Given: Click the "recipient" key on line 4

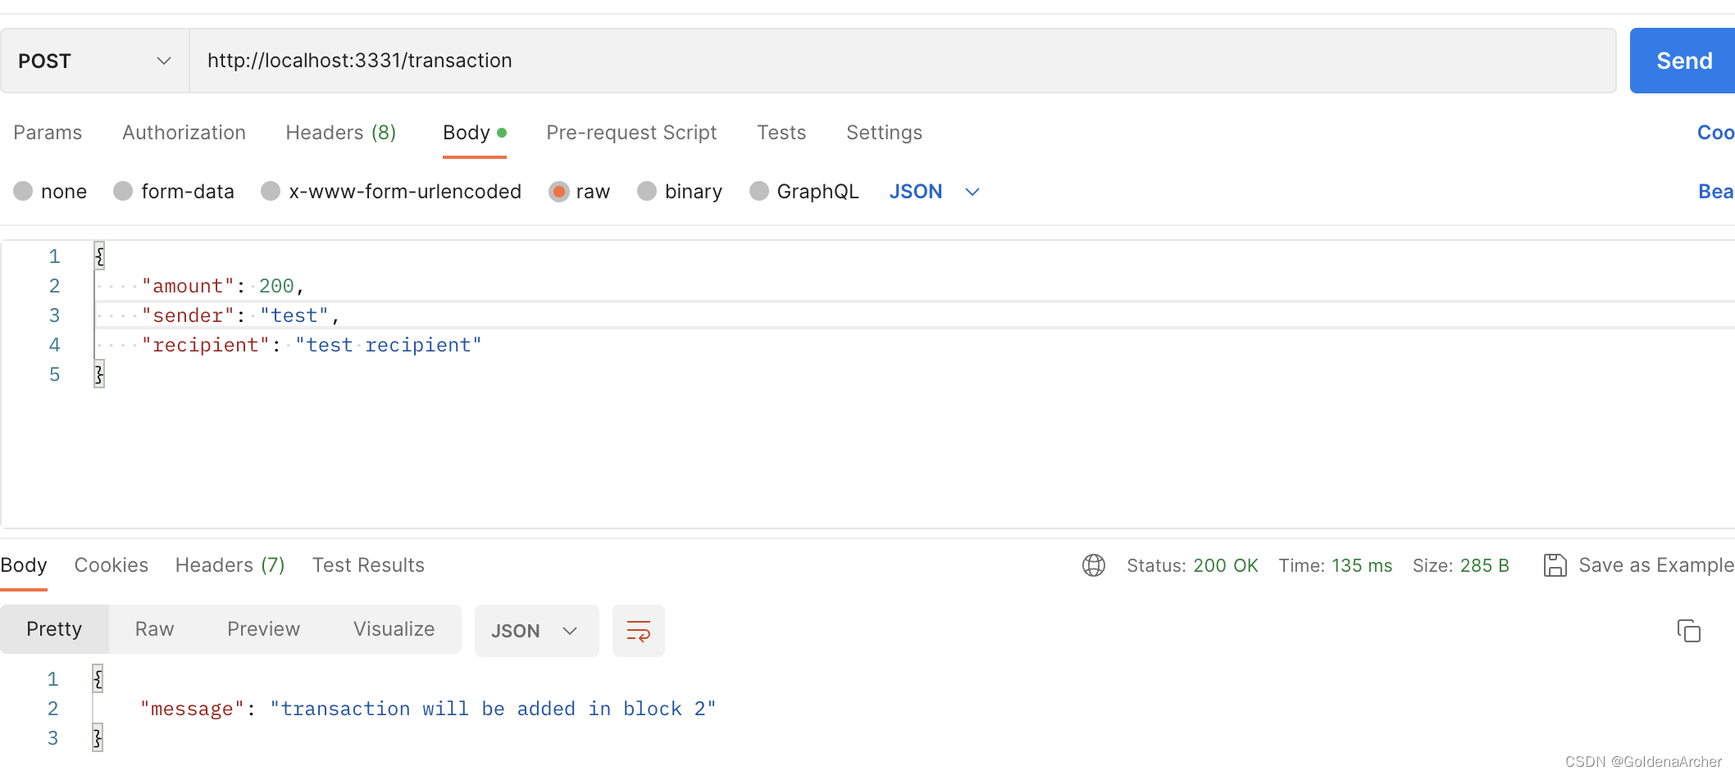Looking at the screenshot, I should click(x=206, y=345).
